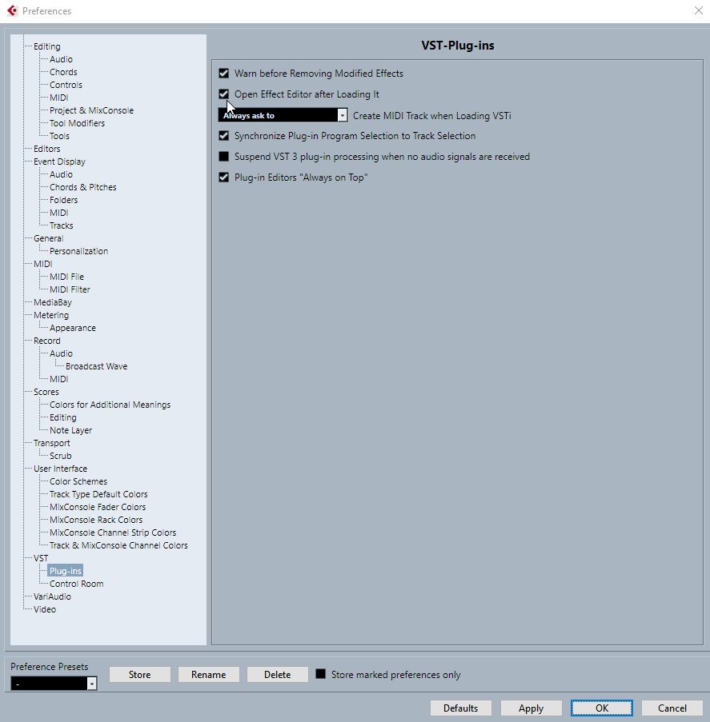This screenshot has width=710, height=722.
Task: Toggle Synchronize Plug-in Program Selection checkbox
Action: (x=223, y=136)
